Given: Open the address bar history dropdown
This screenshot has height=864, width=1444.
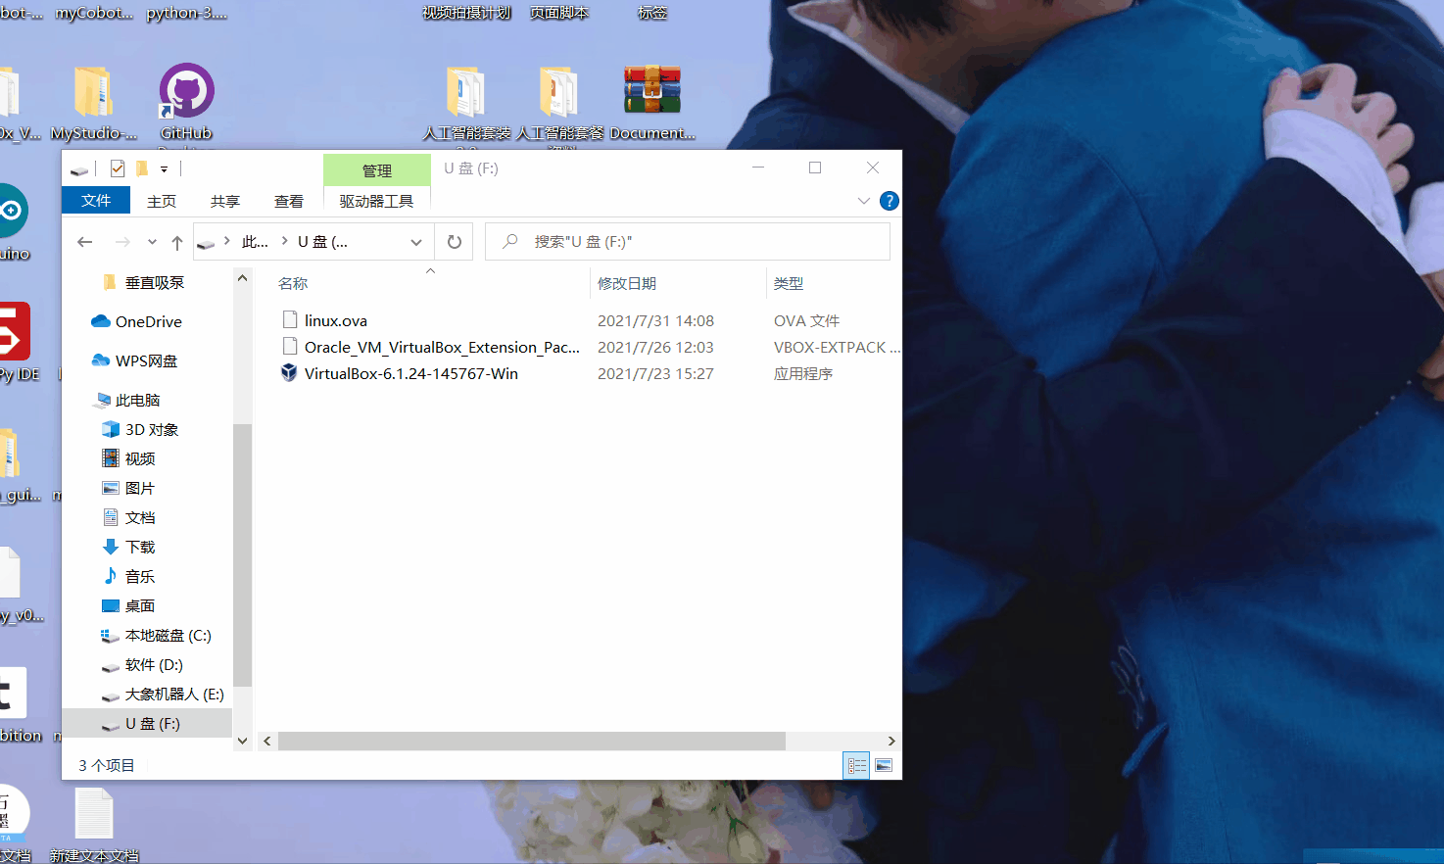Looking at the screenshot, I should click(416, 242).
